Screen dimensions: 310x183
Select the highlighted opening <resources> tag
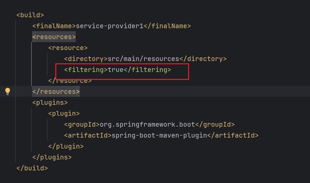coord(54,37)
